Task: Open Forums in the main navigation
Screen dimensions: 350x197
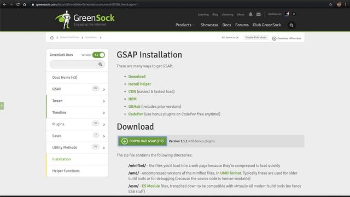Action: click(242, 25)
